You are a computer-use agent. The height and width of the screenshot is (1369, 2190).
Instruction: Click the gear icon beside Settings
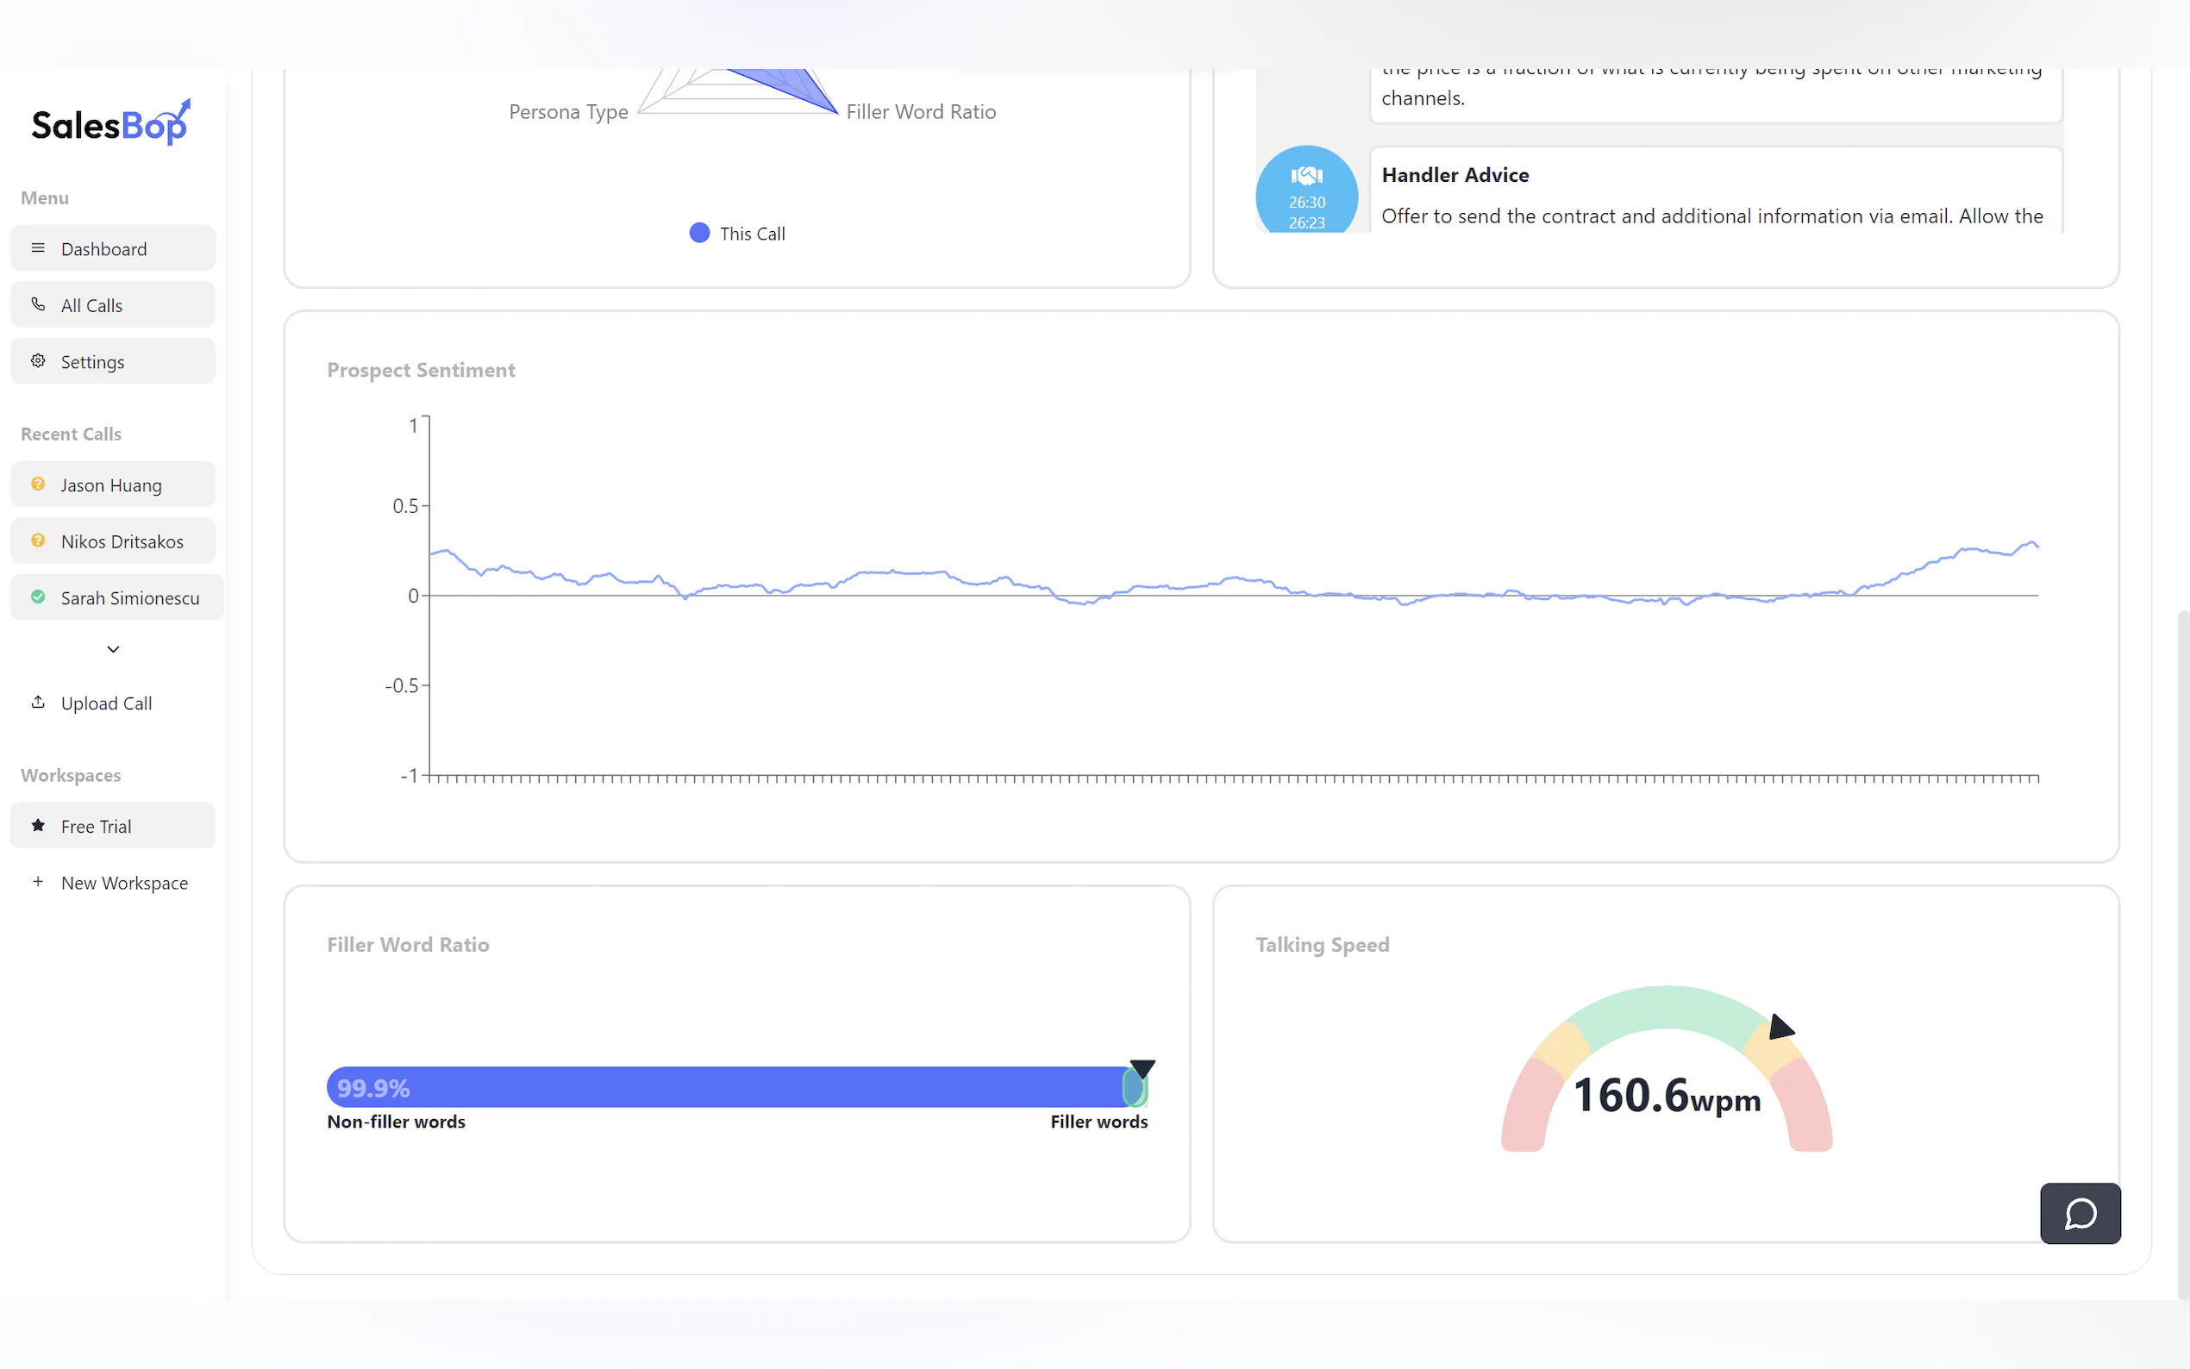(x=38, y=360)
